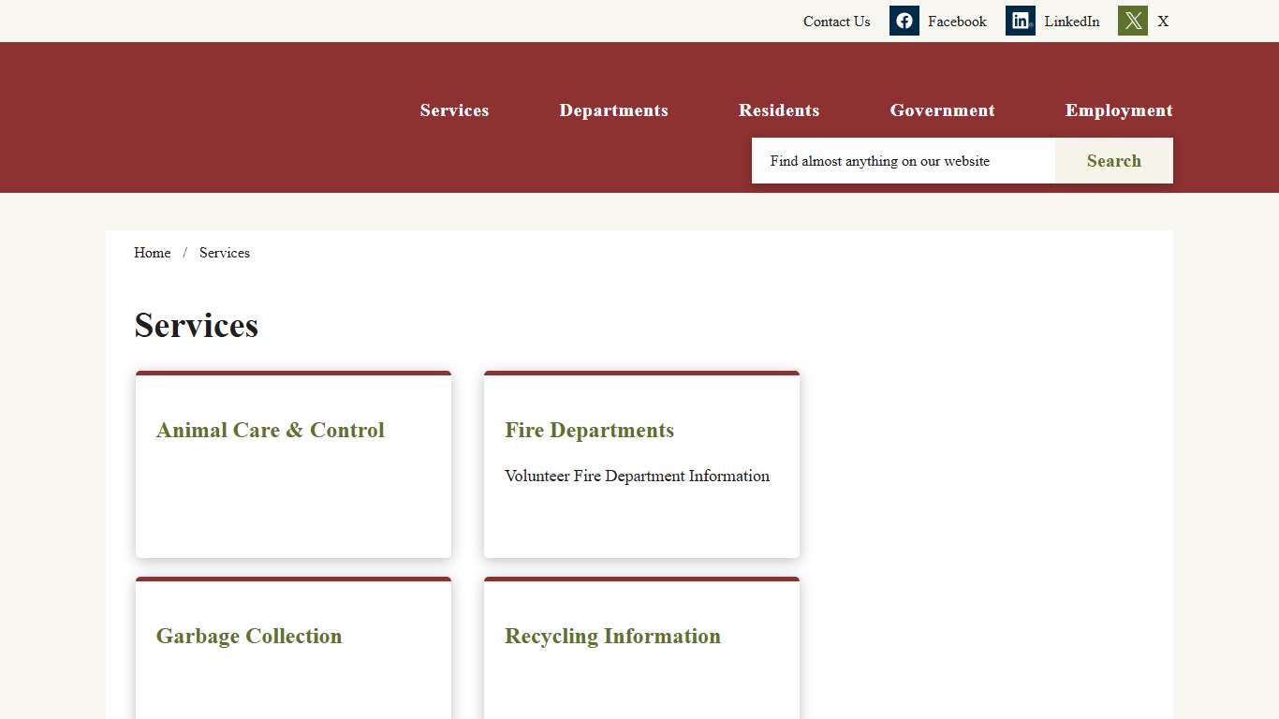Click the LinkedIn icon

1020,21
